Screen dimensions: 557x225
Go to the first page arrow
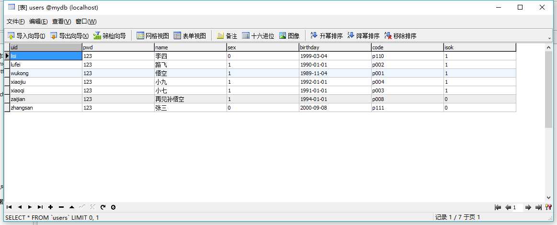coord(498,207)
